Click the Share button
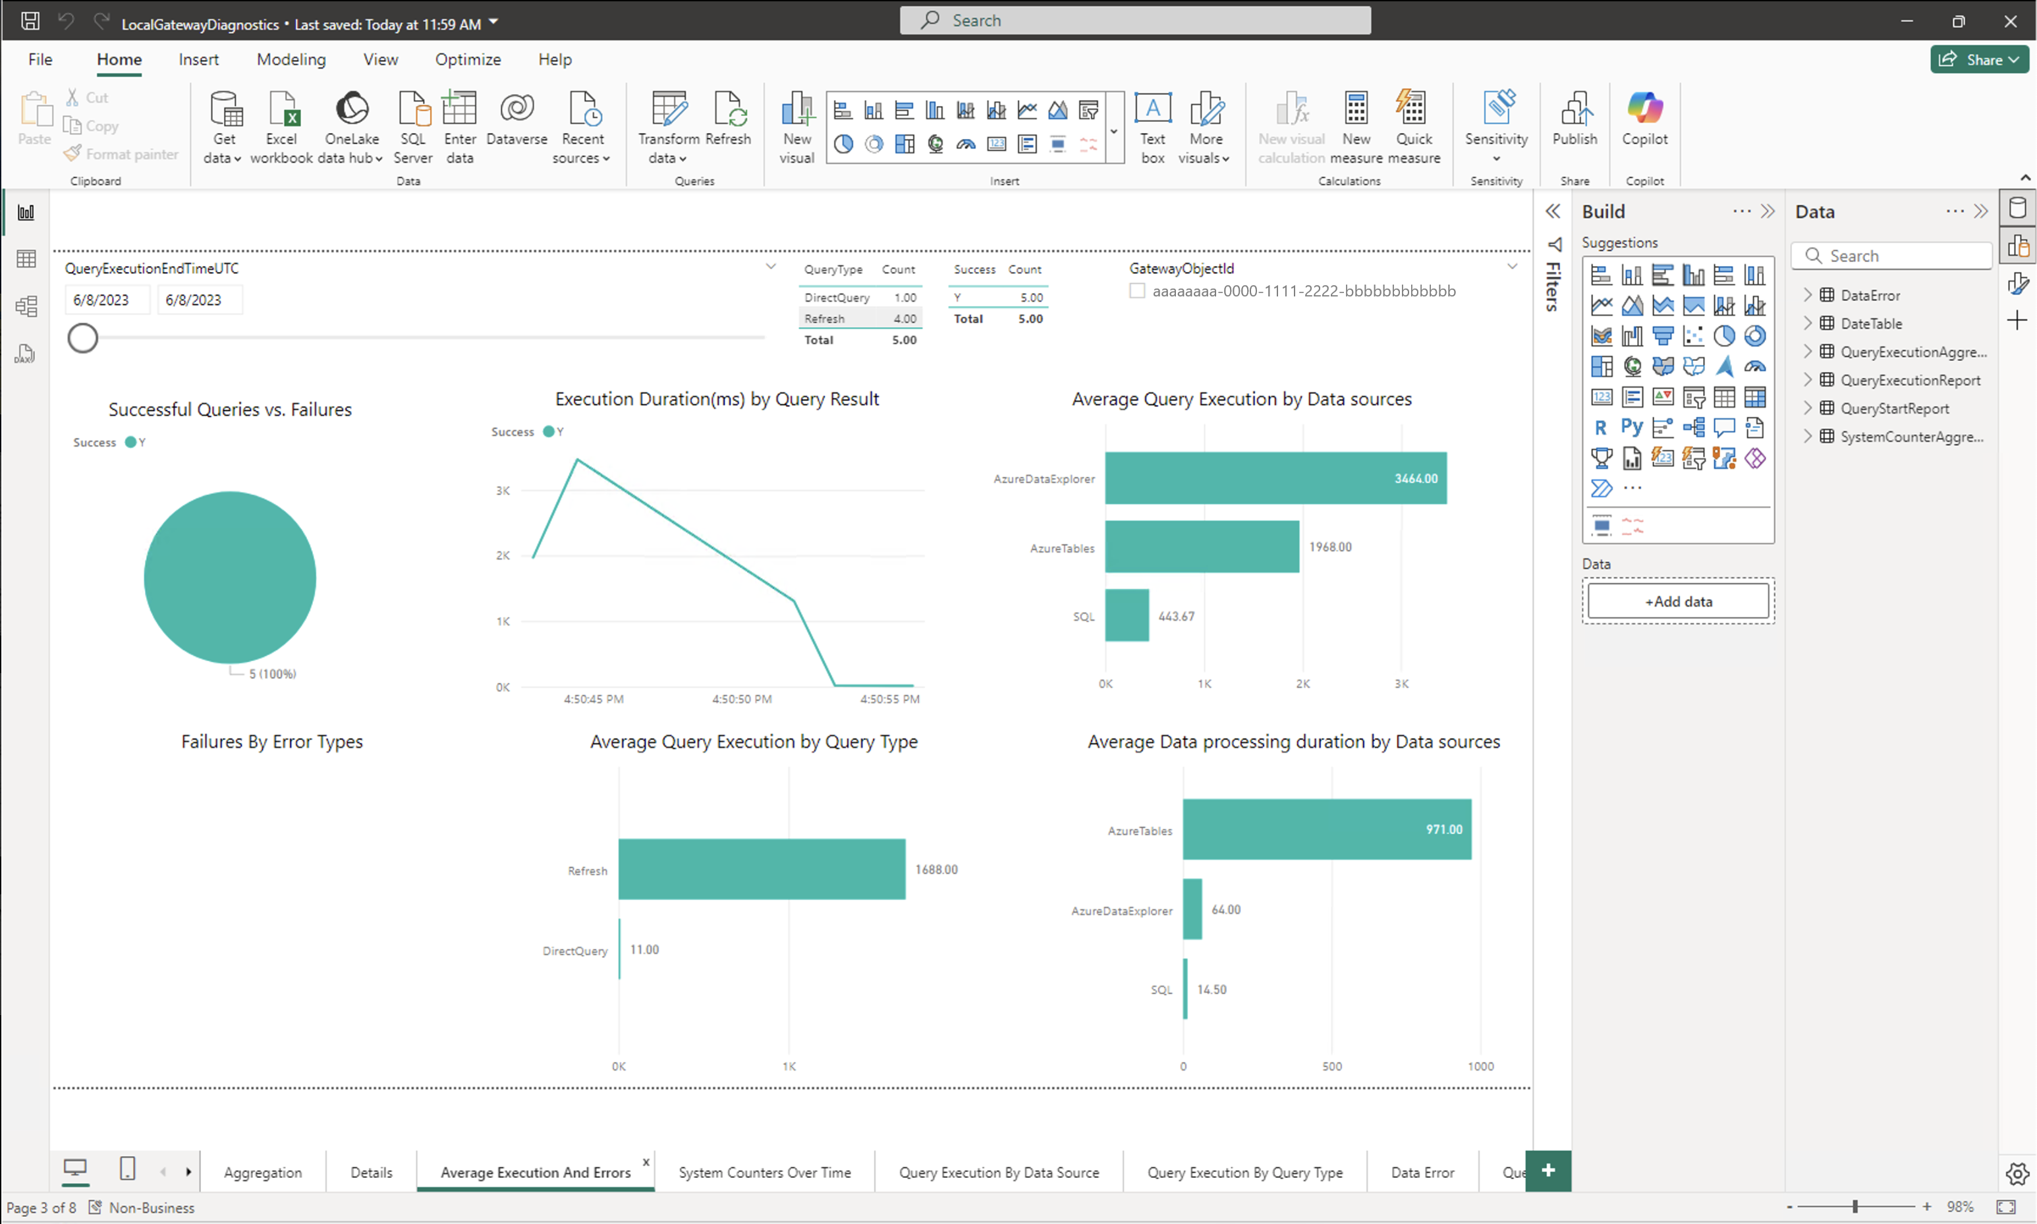 (1978, 59)
